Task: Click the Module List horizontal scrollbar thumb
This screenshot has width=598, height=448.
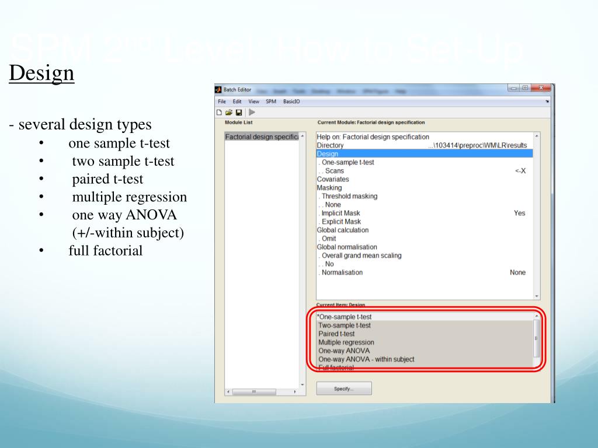Action: (254, 391)
